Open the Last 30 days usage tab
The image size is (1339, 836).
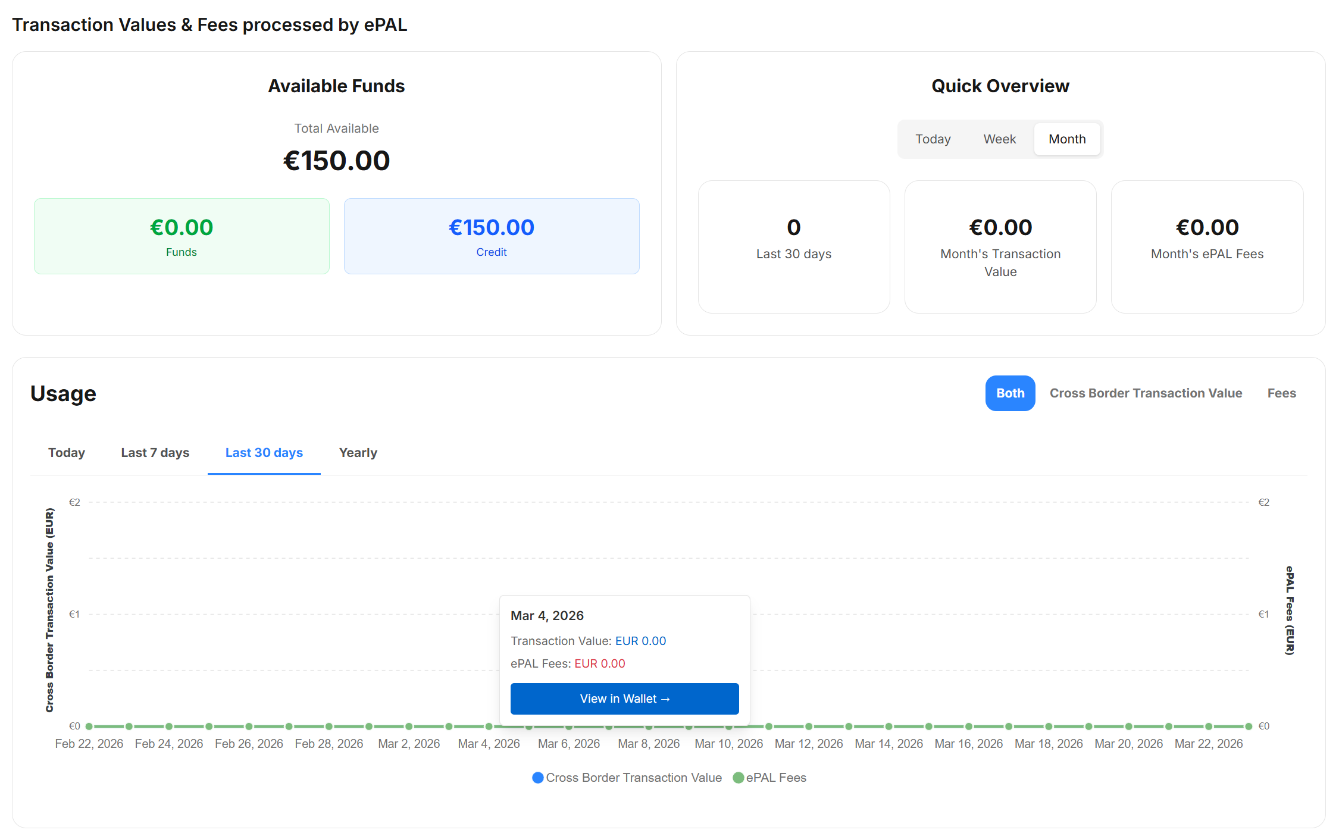pyautogui.click(x=264, y=453)
